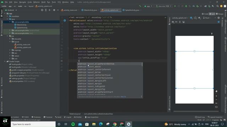The height and width of the screenshot is (127, 227).
Task: Click Collapse All icon in Project panel
Action: coord(50,10)
